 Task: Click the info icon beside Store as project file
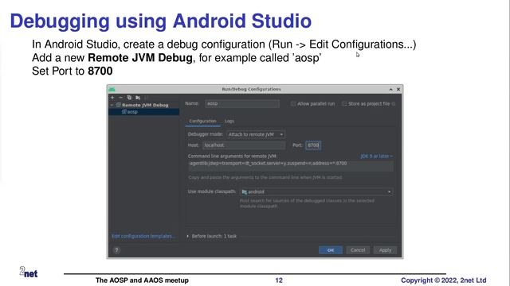[x=394, y=104]
